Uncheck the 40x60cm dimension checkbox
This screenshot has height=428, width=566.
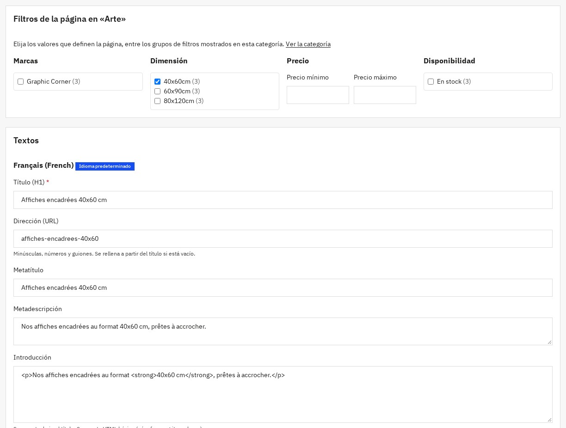click(157, 82)
